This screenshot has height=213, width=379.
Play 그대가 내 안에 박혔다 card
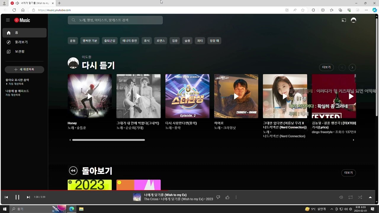[x=139, y=96]
